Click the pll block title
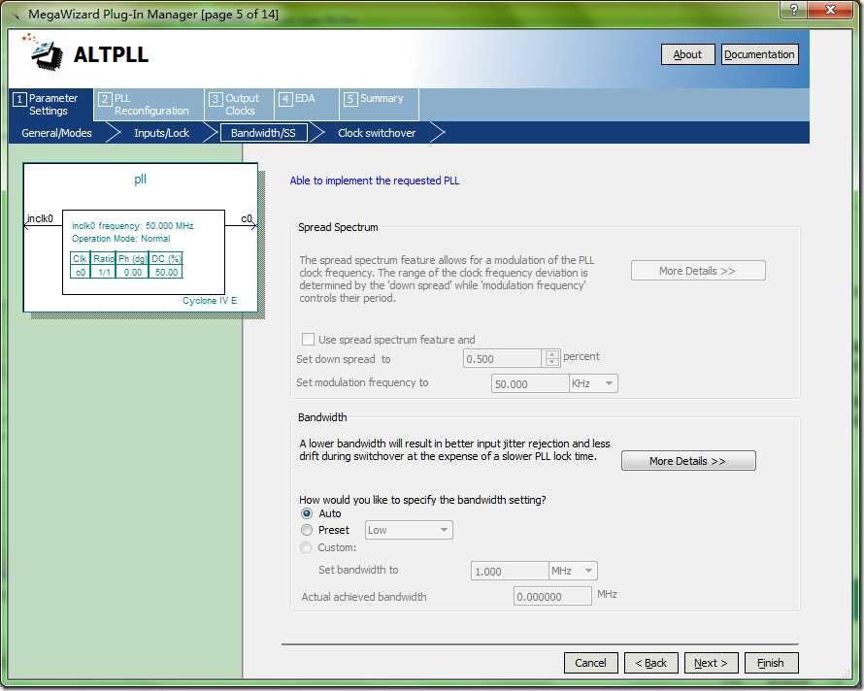 [140, 180]
